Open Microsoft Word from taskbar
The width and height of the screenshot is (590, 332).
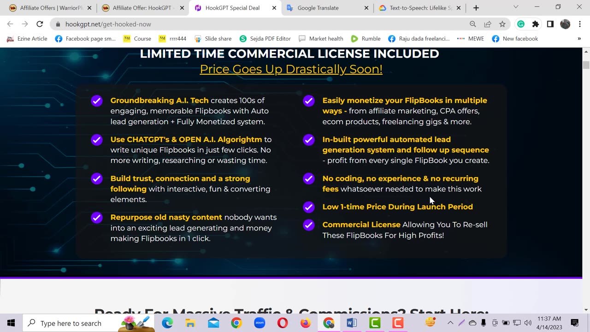352,323
